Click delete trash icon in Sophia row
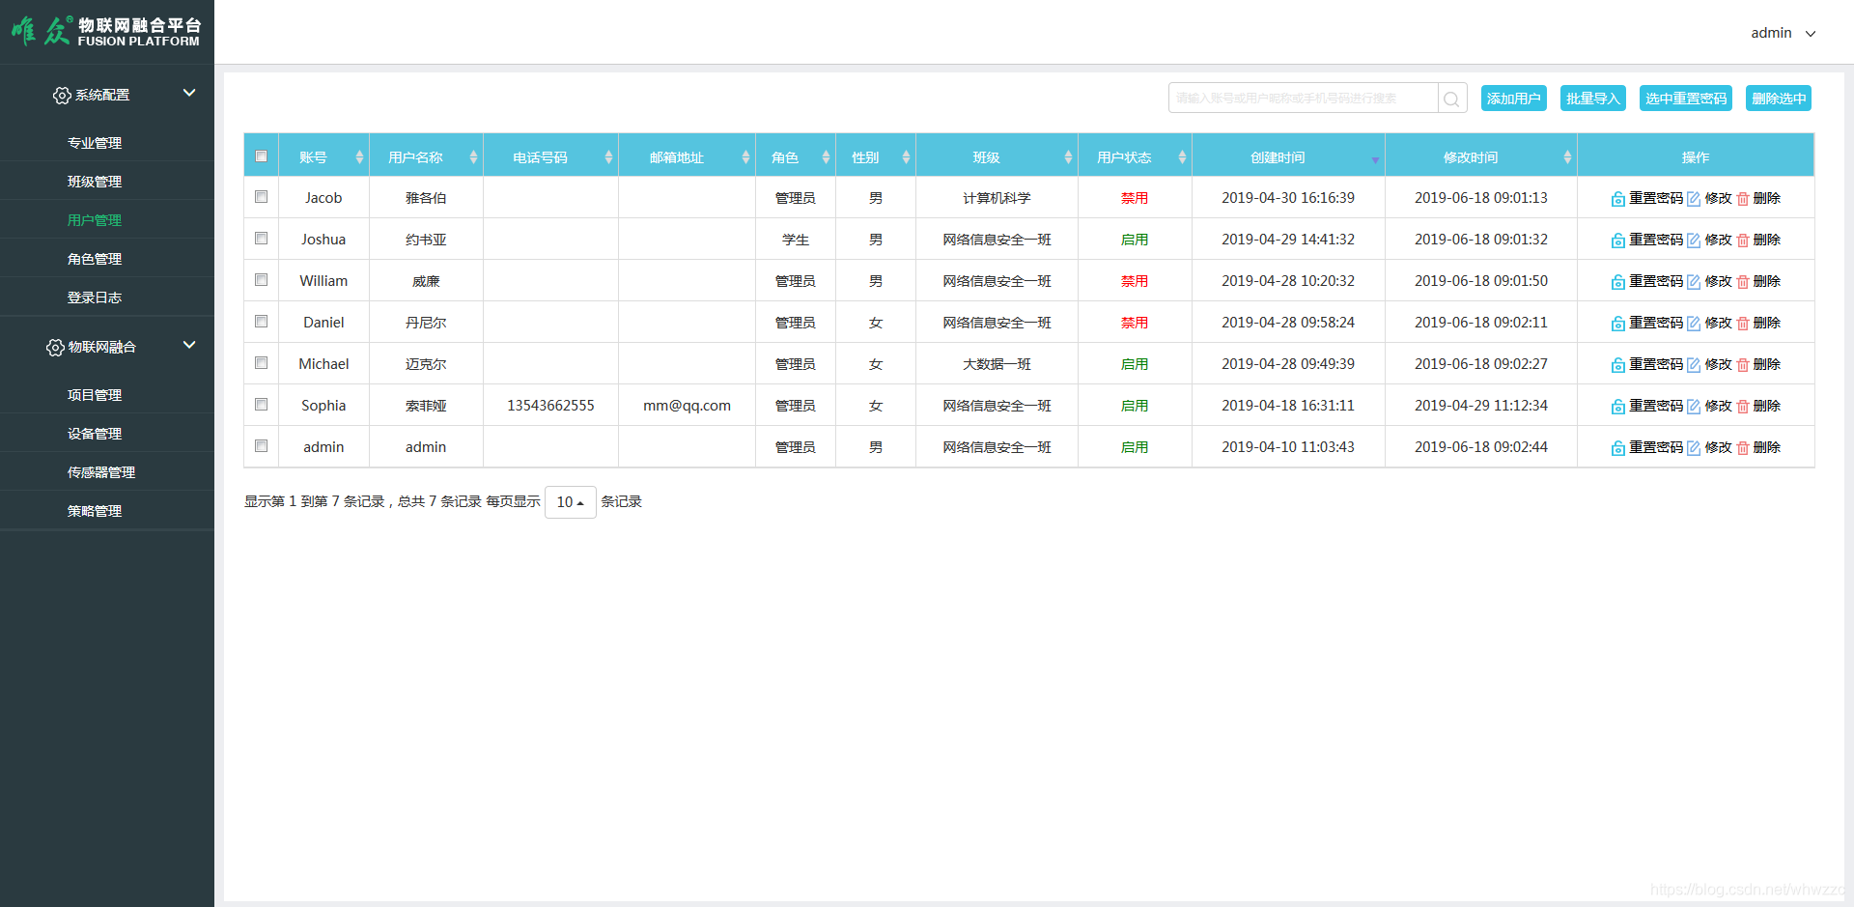This screenshot has width=1854, height=907. [x=1743, y=407]
